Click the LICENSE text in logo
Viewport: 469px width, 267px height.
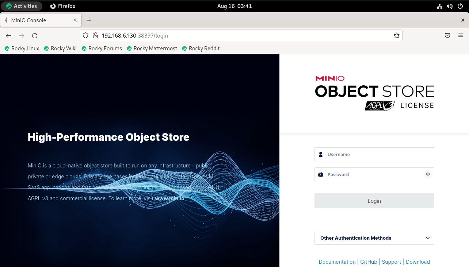coord(417,105)
